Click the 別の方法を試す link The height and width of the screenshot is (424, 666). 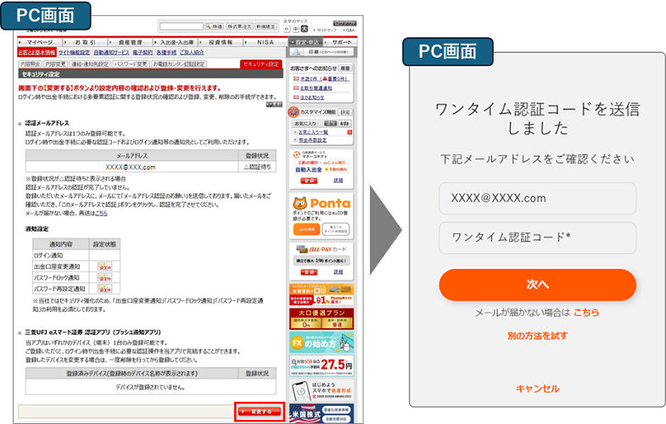tap(537, 336)
